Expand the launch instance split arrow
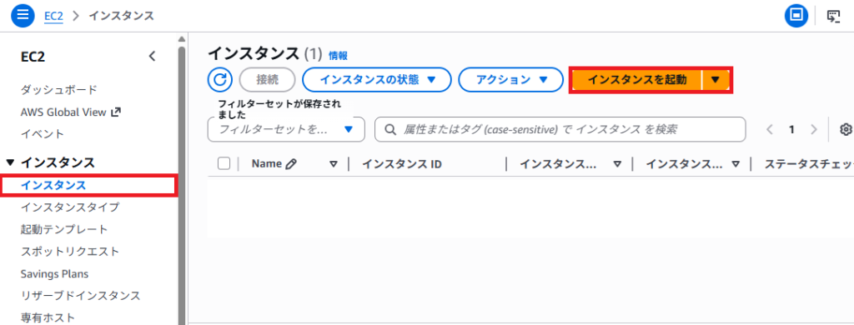854x325 pixels. pyautogui.click(x=716, y=80)
